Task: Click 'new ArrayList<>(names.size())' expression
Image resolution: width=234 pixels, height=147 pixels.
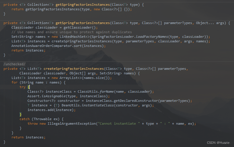Action: [x=81, y=78]
